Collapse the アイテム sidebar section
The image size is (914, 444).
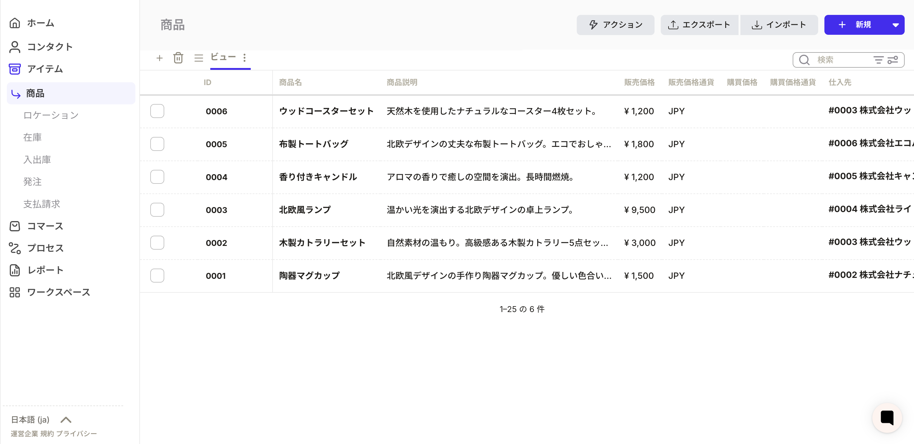[45, 69]
